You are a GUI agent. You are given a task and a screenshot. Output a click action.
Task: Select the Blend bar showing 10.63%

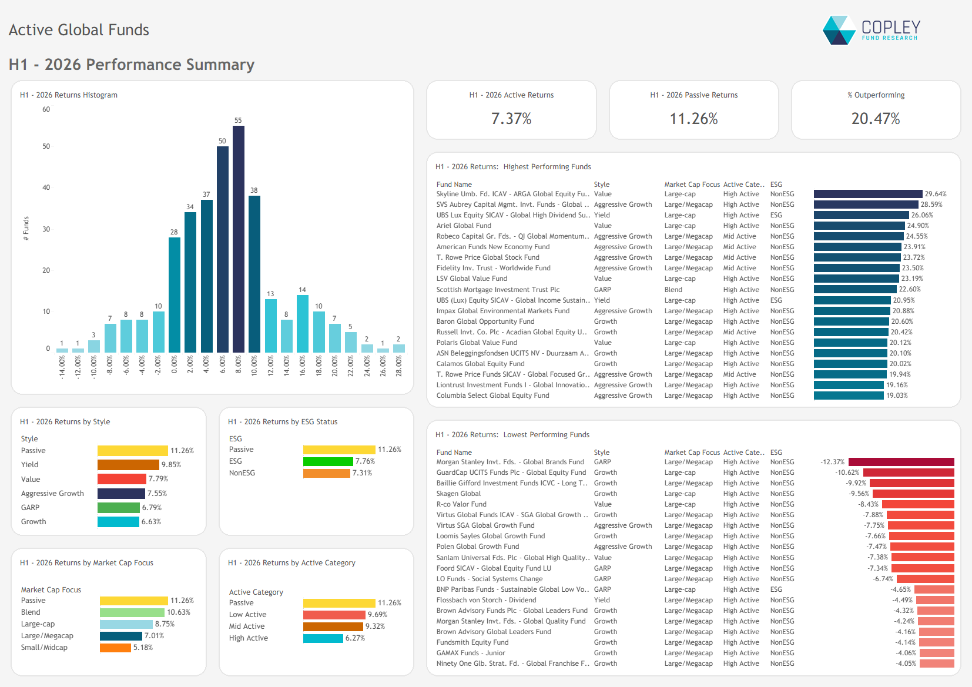(132, 612)
